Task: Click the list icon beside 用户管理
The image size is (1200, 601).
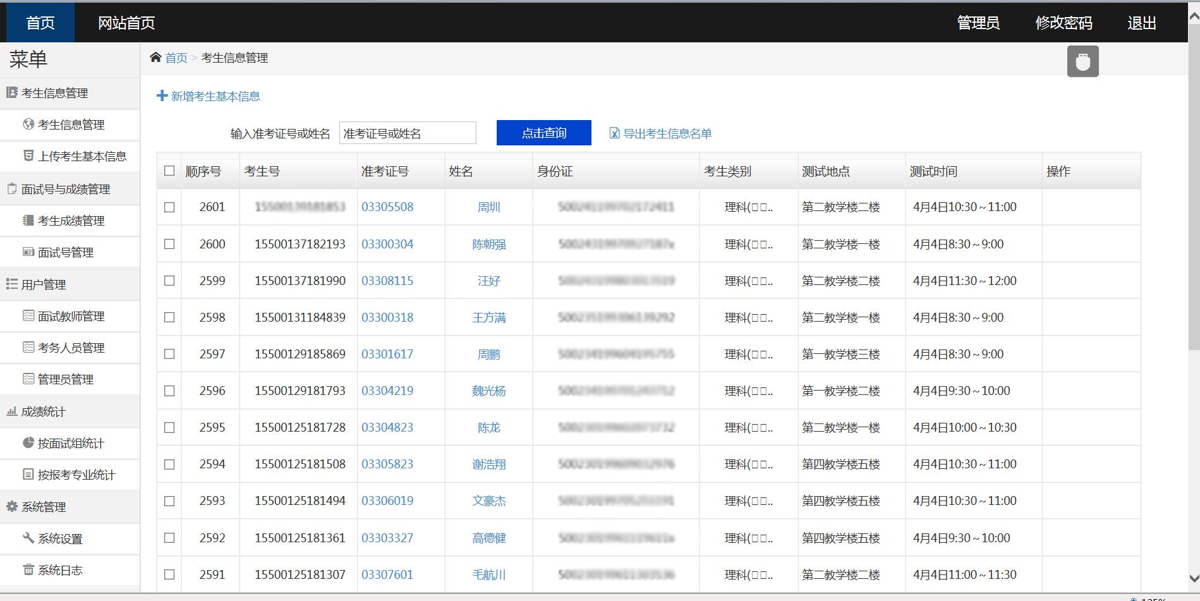Action: [11, 284]
